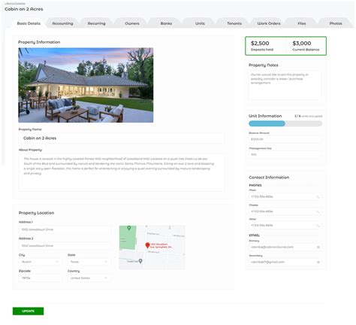Click the Zipcode input field
This screenshot has height=325, width=356.
pyautogui.click(x=40, y=278)
